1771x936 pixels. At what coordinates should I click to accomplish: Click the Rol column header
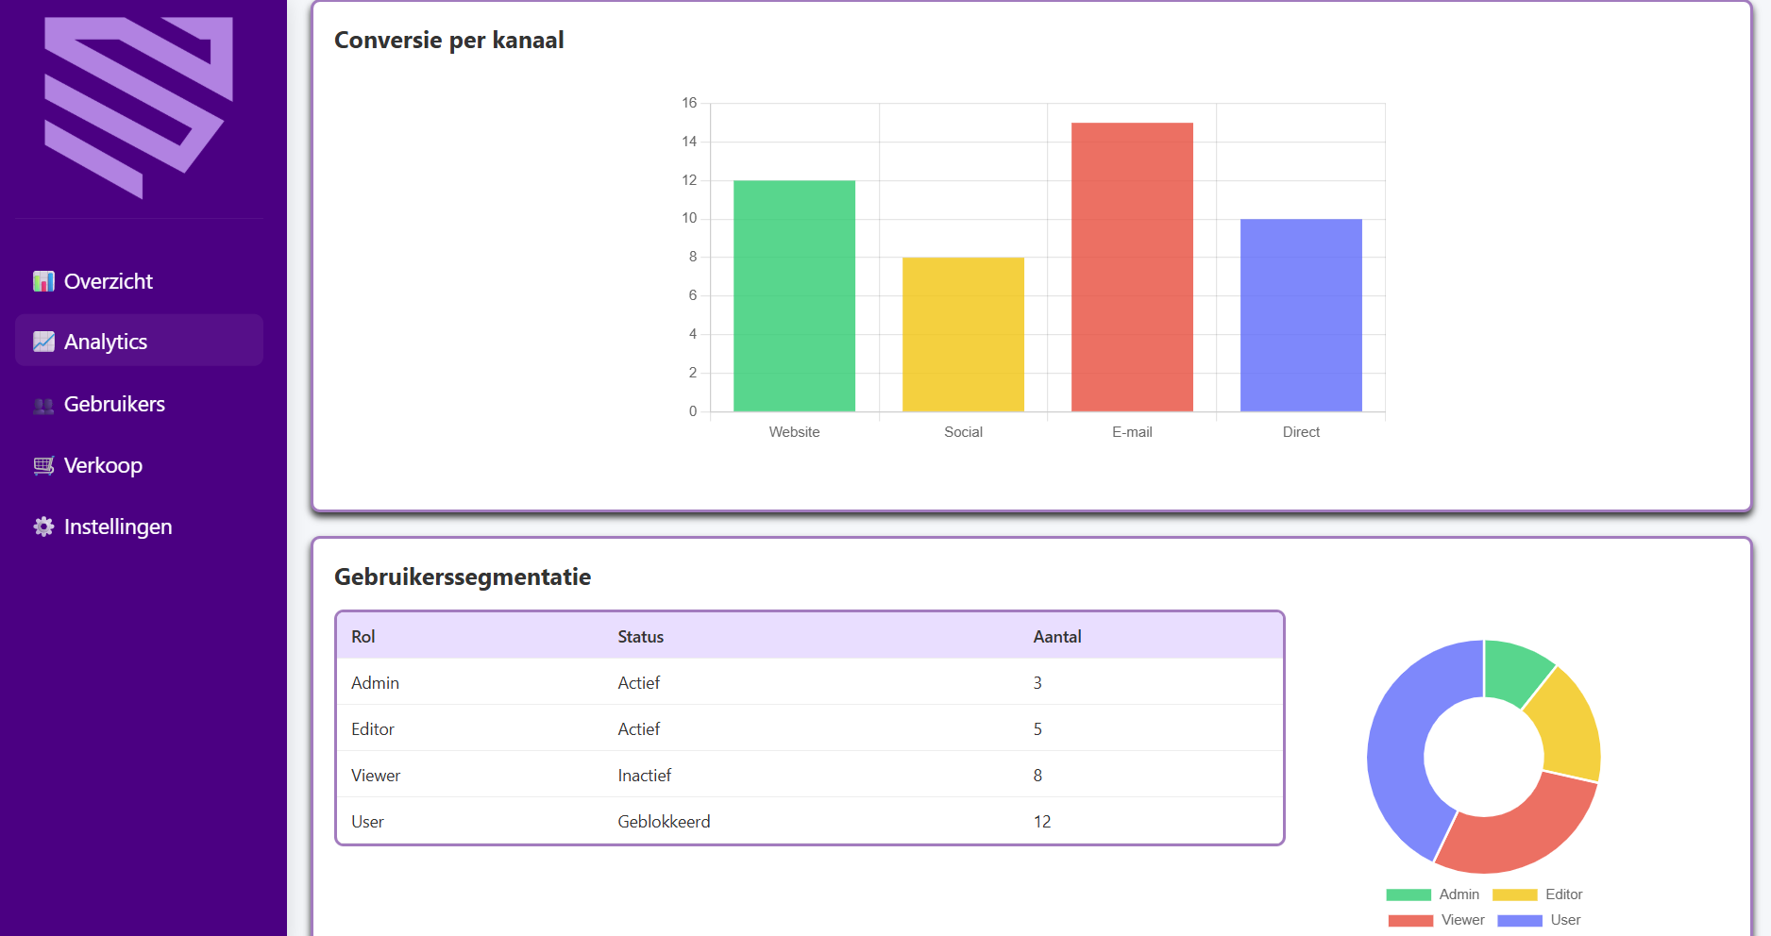point(363,636)
